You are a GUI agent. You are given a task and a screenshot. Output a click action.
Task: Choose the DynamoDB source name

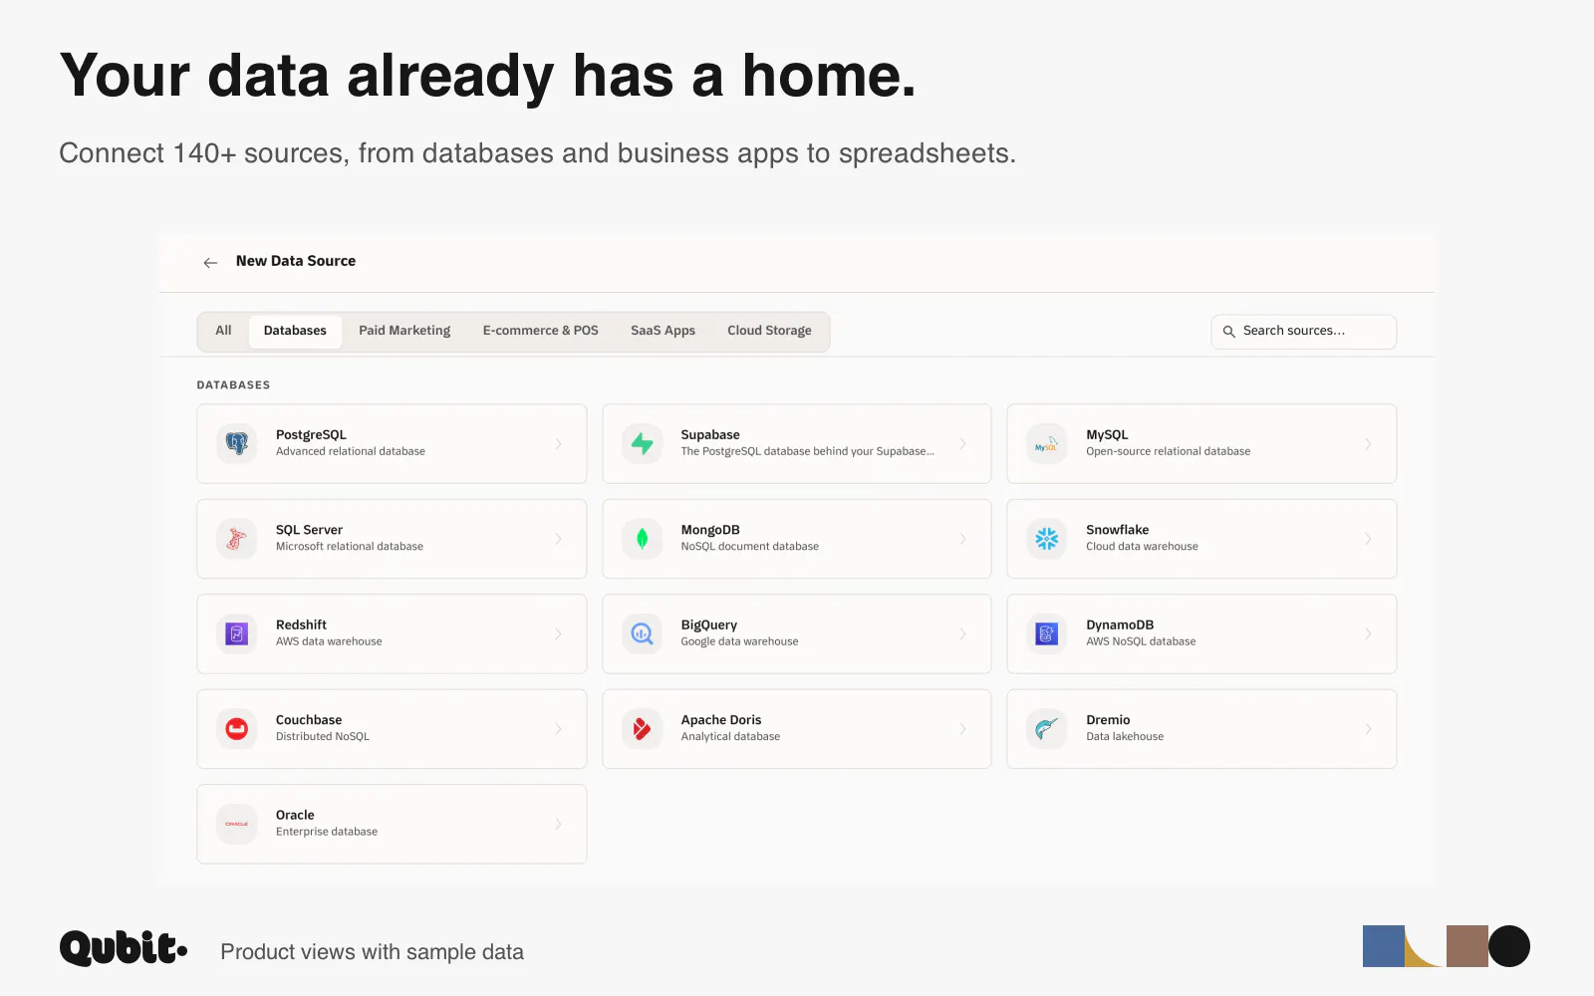(x=1120, y=625)
